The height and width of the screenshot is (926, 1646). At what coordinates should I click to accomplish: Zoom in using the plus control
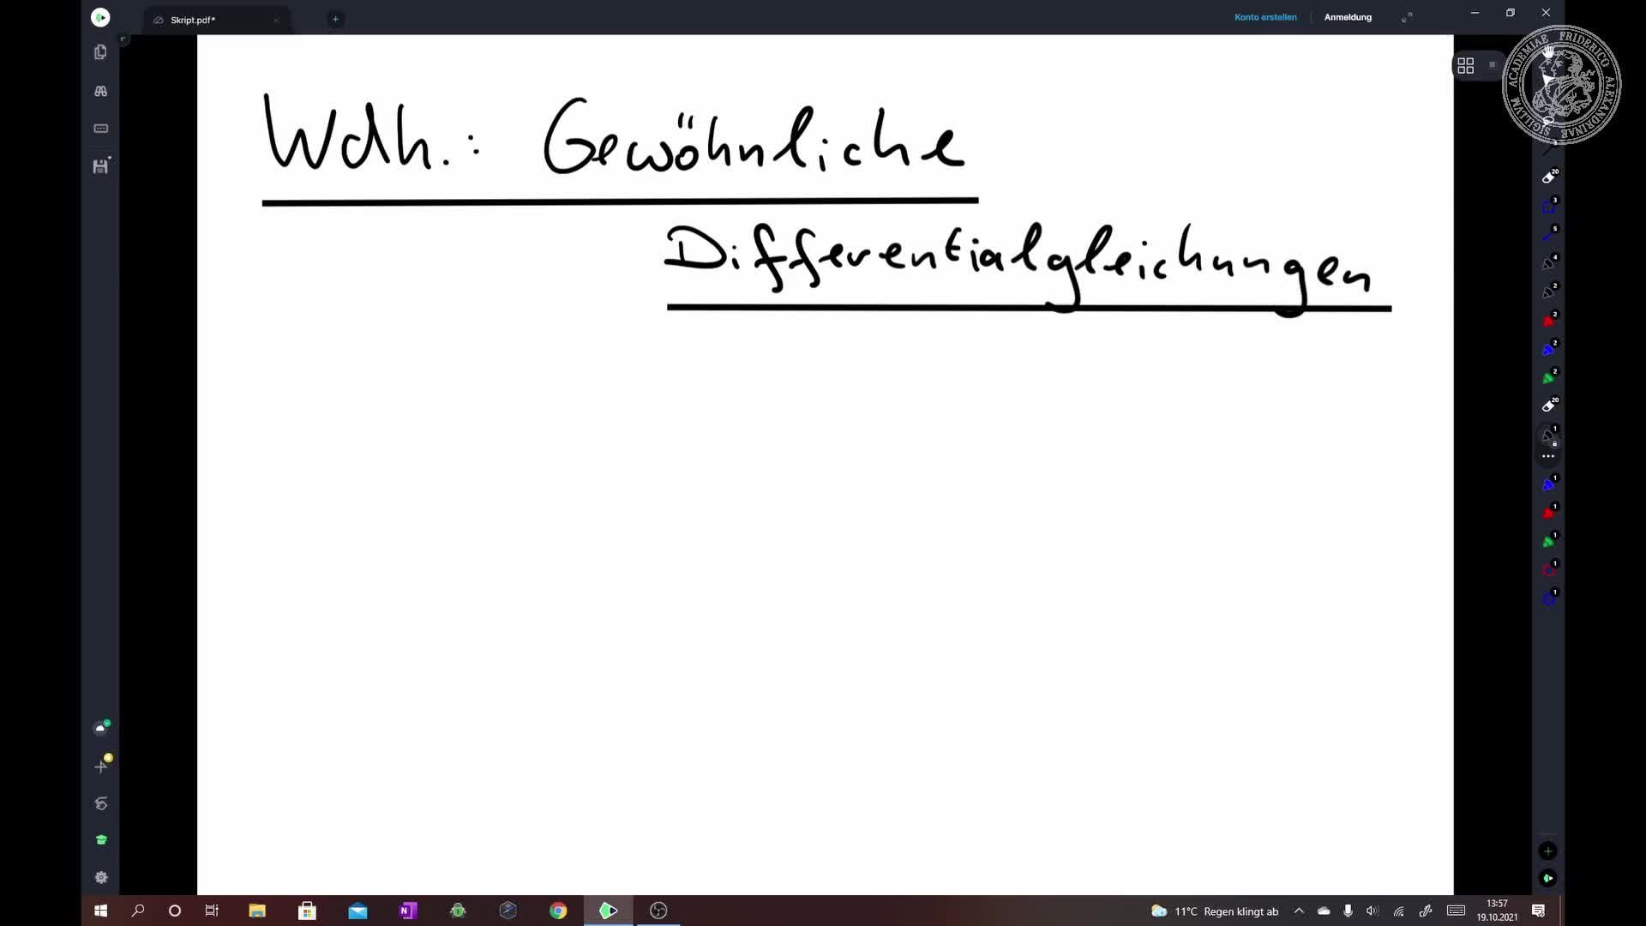pyautogui.click(x=1548, y=851)
